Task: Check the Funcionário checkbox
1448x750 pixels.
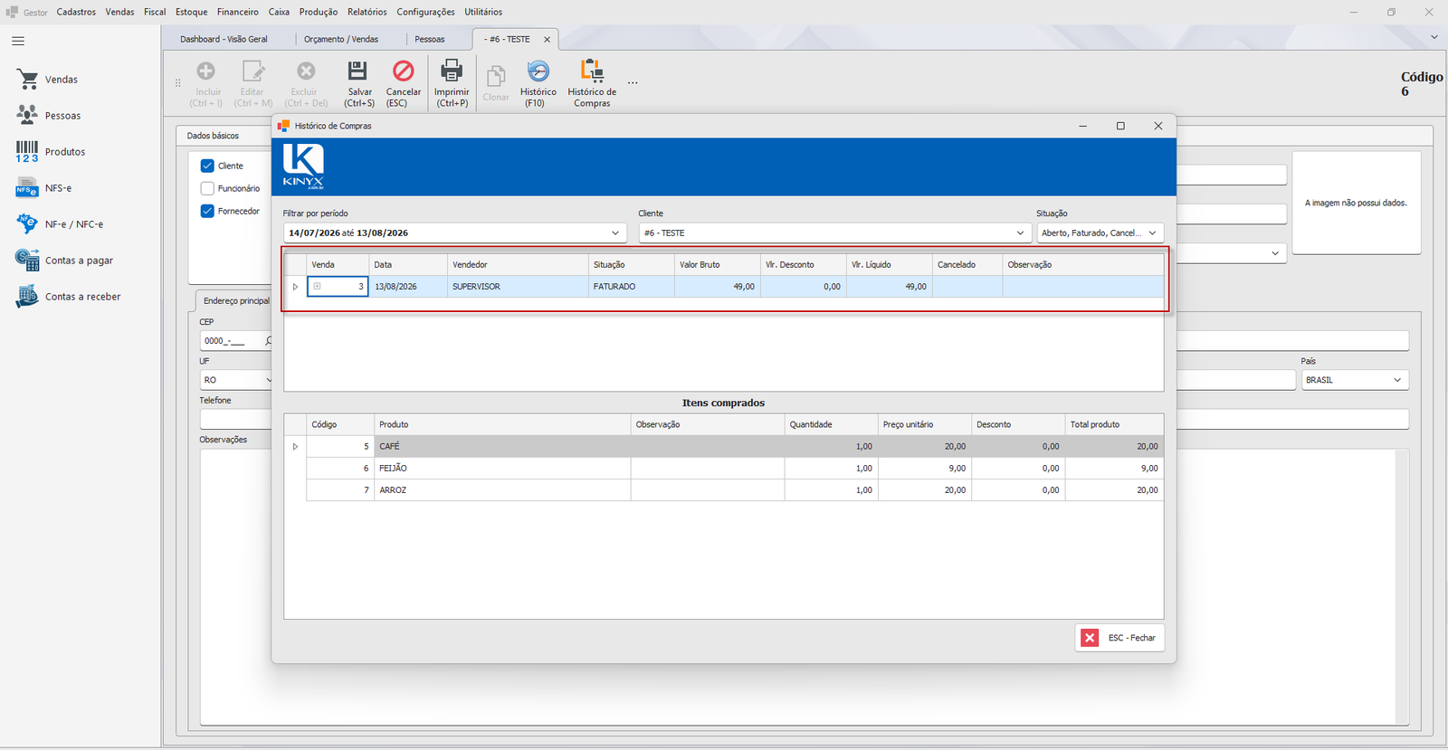Action: click(207, 188)
